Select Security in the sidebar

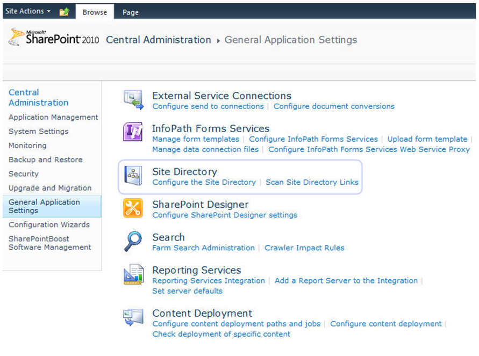[x=24, y=173]
